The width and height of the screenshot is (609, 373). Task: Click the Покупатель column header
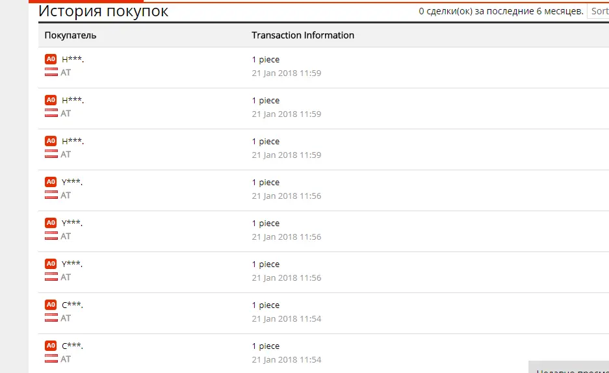pyautogui.click(x=70, y=35)
